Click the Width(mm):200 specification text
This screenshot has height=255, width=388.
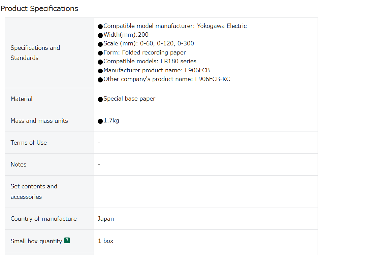[126, 35]
